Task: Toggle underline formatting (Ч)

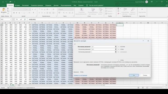Action: [19, 13]
